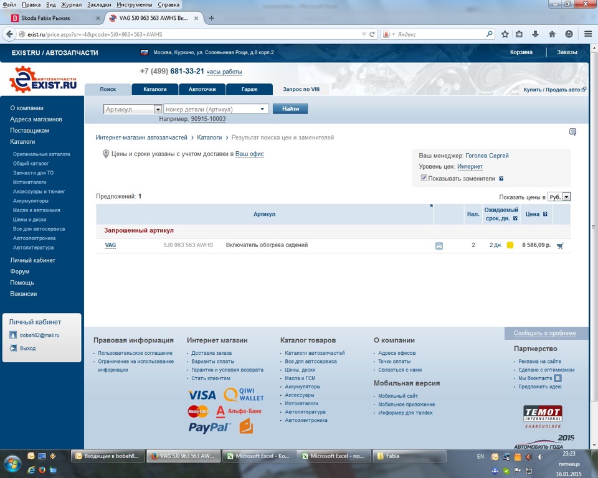This screenshot has height=478, width=598.
Task: Click the Выход logout icon
Action: point(13,348)
